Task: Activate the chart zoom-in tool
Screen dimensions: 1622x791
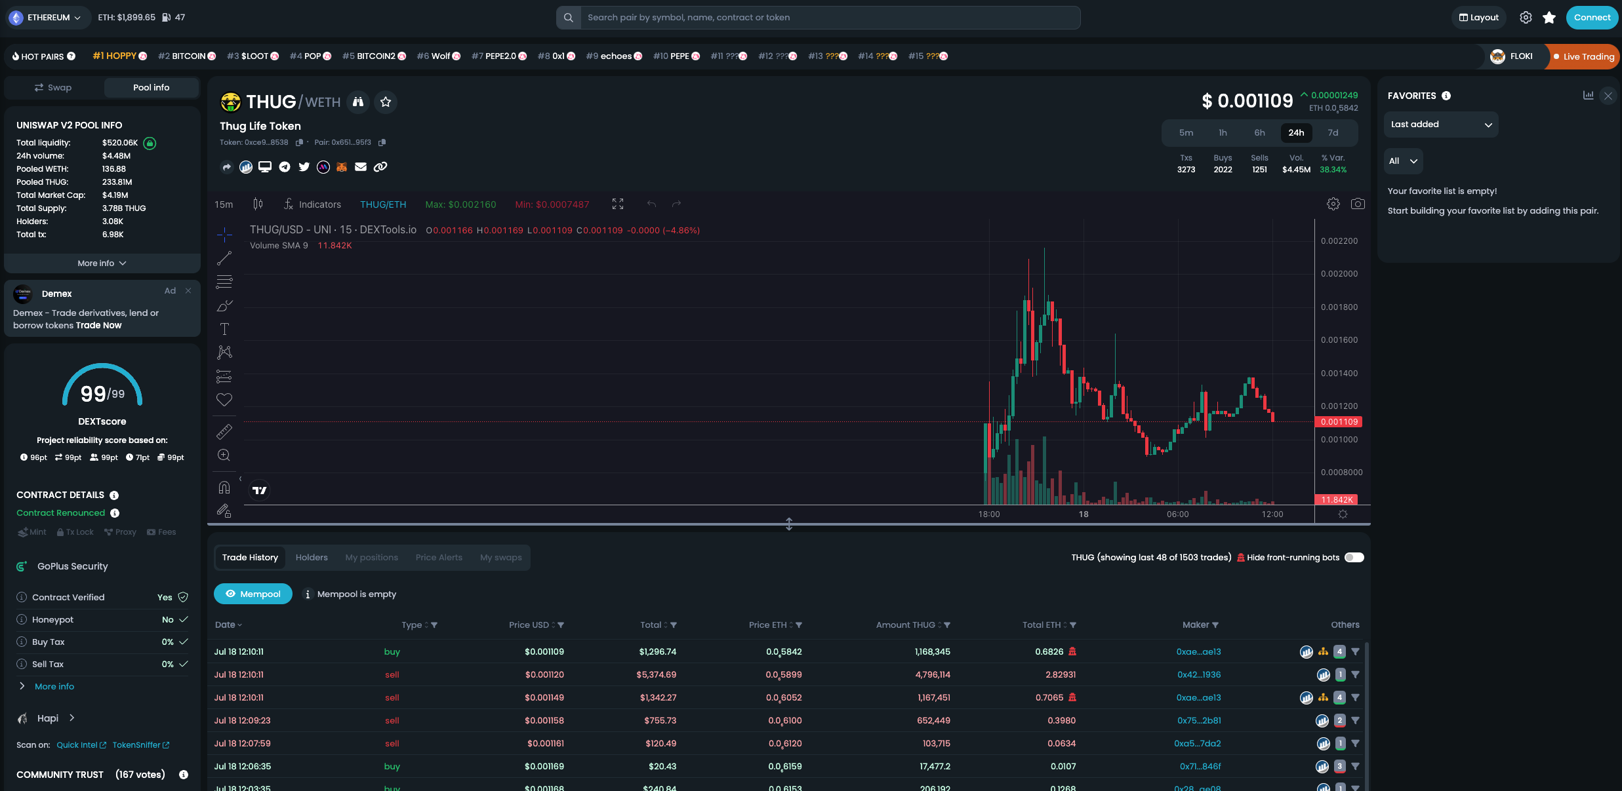Action: click(224, 455)
